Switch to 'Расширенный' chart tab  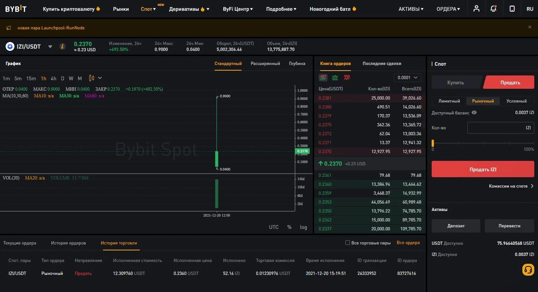tap(265, 64)
